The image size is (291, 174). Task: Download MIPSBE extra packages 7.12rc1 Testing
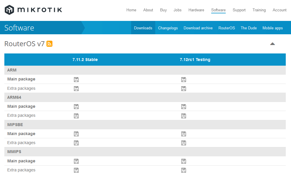184,143
